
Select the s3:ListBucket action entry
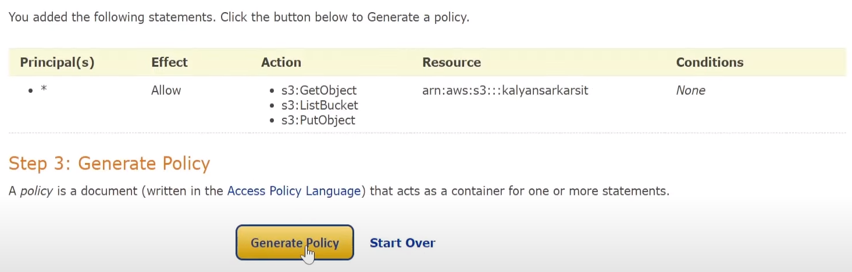(319, 106)
